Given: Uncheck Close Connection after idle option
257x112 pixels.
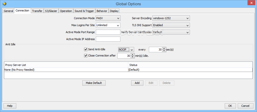Looking at the screenshot, I should point(86,56).
